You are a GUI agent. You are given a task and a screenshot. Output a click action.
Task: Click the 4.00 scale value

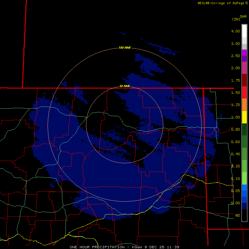click(235, 31)
